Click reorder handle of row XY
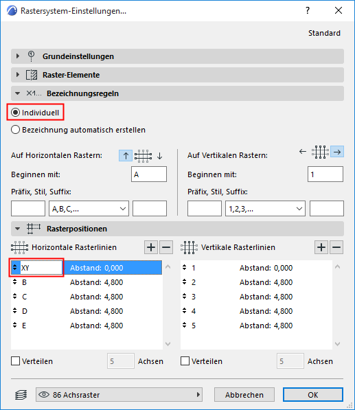This screenshot has width=355, height=410. (x=15, y=267)
